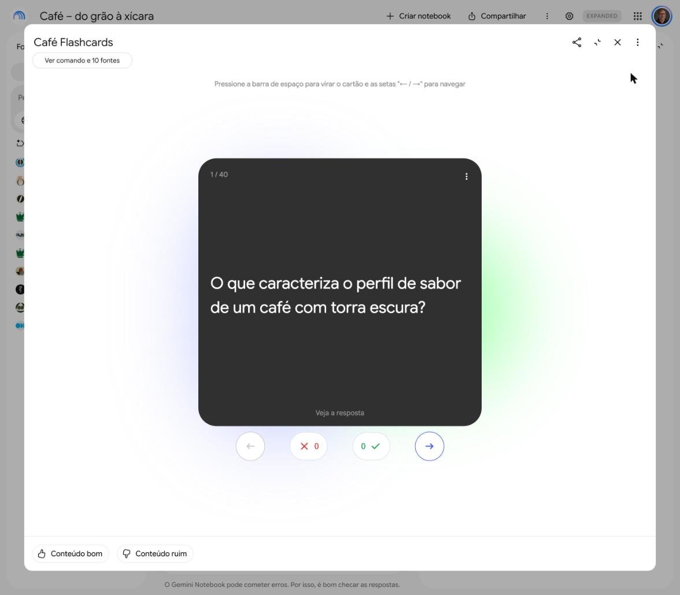680x595 pixels.
Task: Open notebook overflow menu in header
Action: pyautogui.click(x=547, y=16)
